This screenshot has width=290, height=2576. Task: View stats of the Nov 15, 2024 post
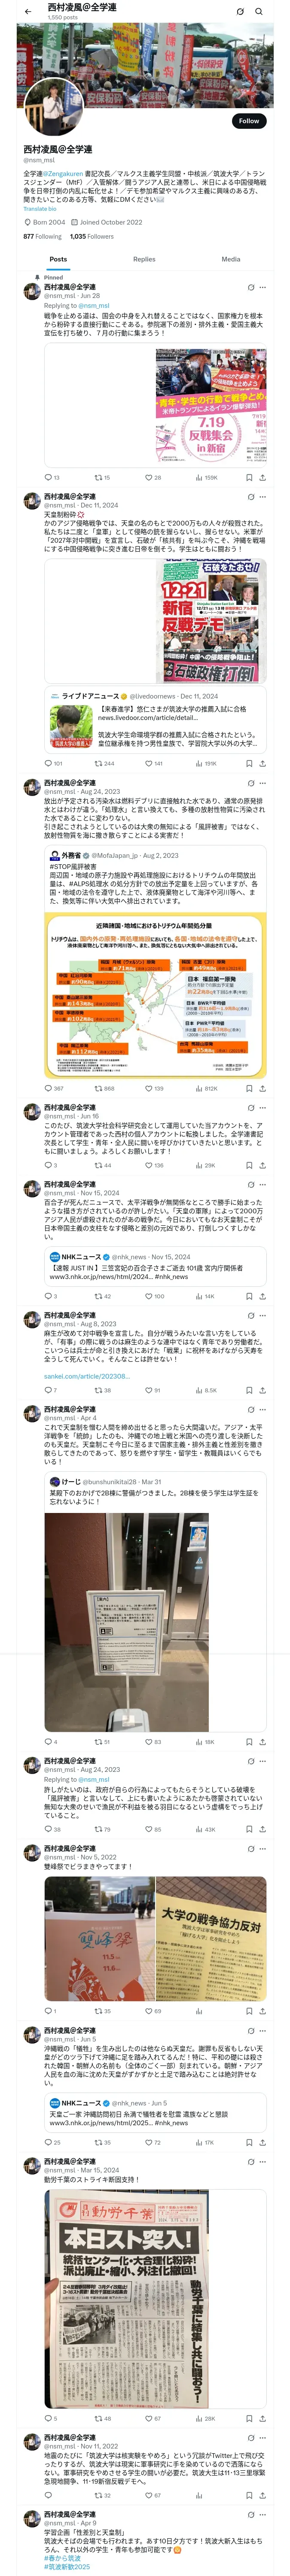click(x=198, y=1296)
